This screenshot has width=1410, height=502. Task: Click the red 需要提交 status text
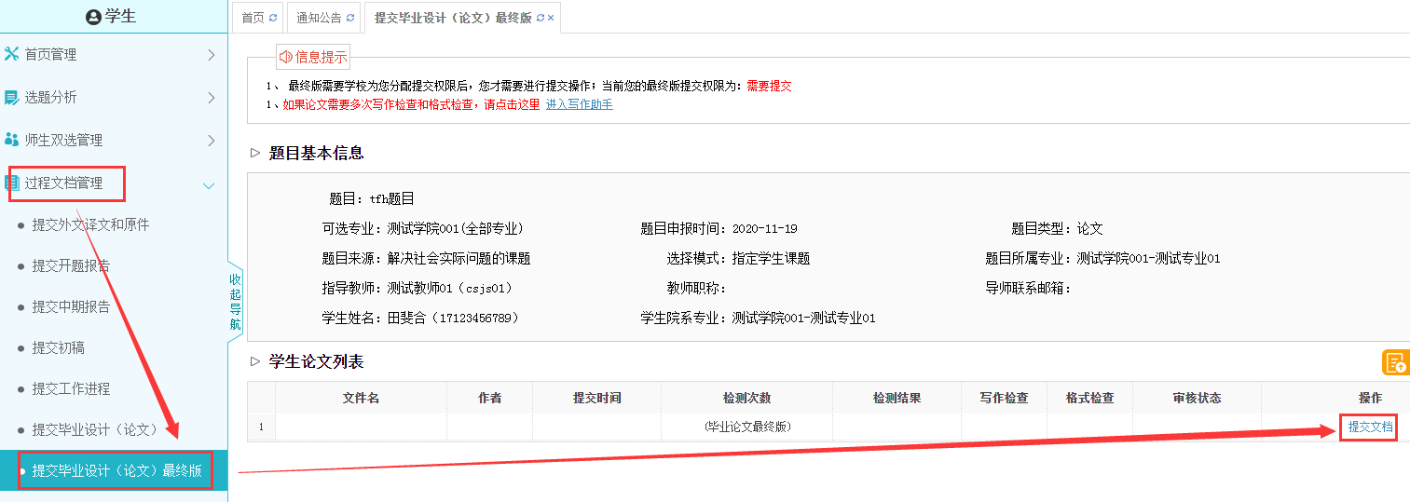point(769,86)
